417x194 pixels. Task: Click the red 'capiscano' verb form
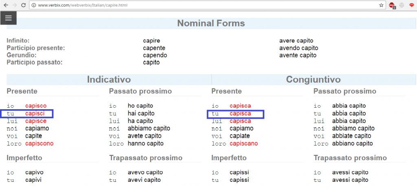(x=244, y=143)
